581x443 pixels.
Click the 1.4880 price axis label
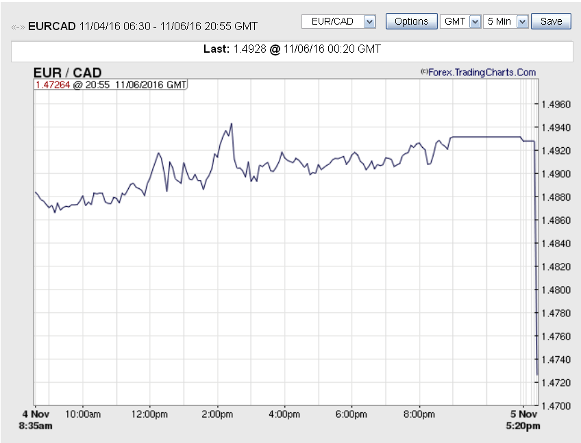tap(556, 197)
